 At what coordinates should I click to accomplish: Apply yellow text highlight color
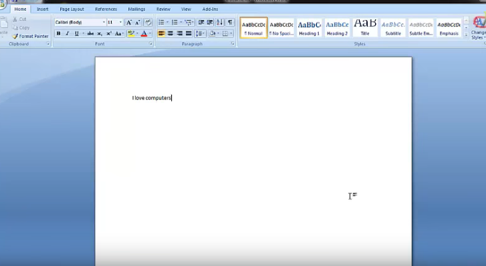131,33
